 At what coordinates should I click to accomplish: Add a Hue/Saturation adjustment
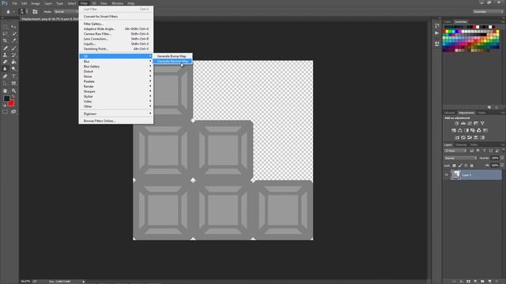pyautogui.click(x=454, y=130)
